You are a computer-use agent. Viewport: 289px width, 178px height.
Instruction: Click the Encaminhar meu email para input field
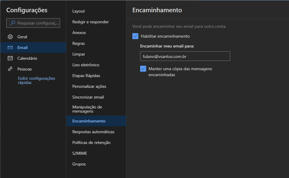pos(185,56)
